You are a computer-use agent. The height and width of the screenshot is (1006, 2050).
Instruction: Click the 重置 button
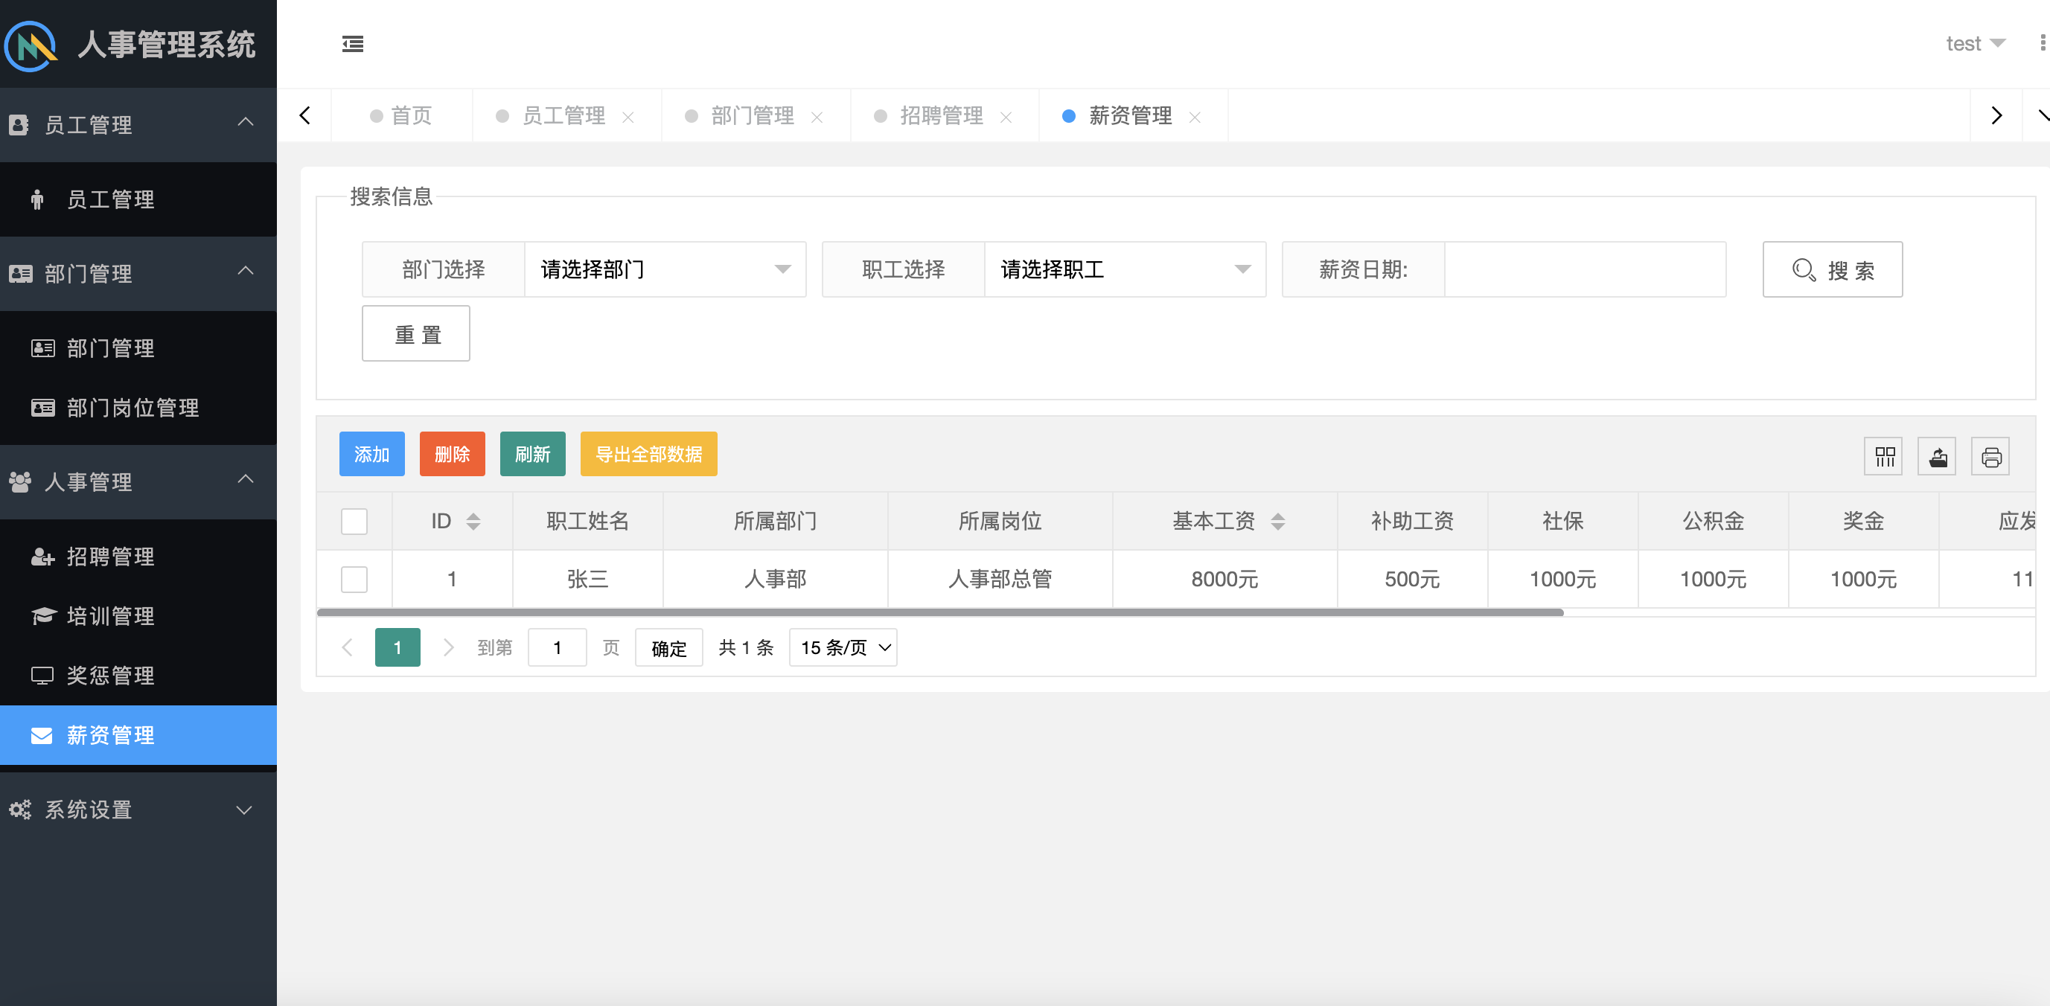click(x=416, y=334)
